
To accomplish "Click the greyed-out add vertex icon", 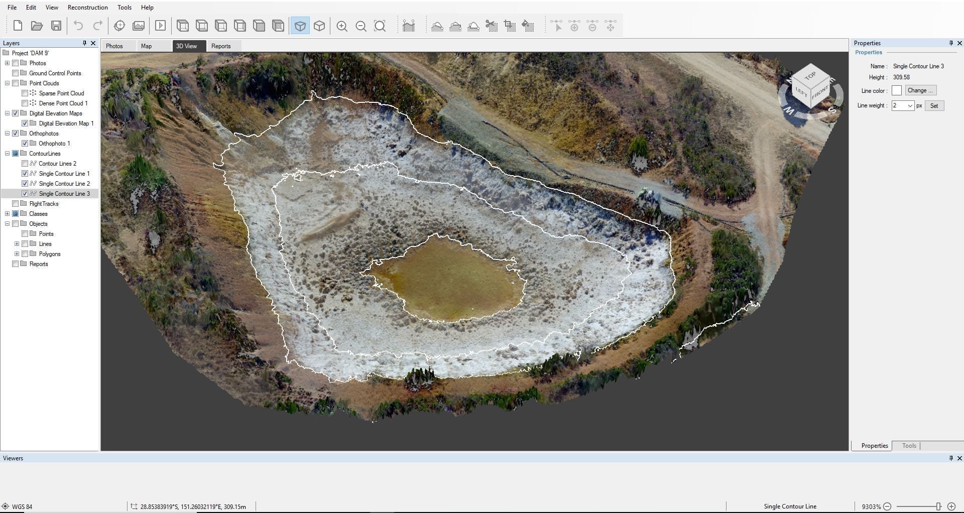I will [x=574, y=26].
